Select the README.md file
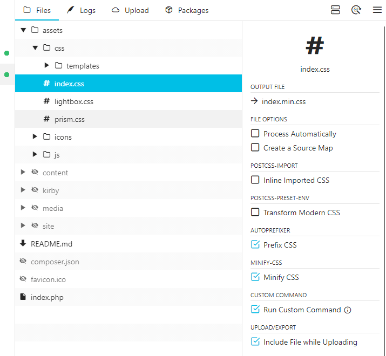Screen dimensions: 386x356 pyautogui.click(x=128, y=244)
